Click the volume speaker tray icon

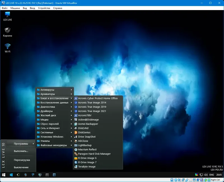pyautogui.click(x=206, y=175)
